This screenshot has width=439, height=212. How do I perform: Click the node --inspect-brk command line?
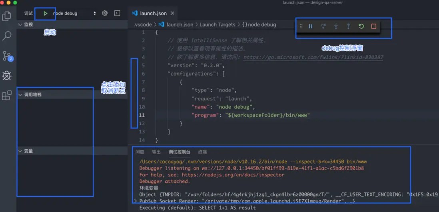[253, 162]
